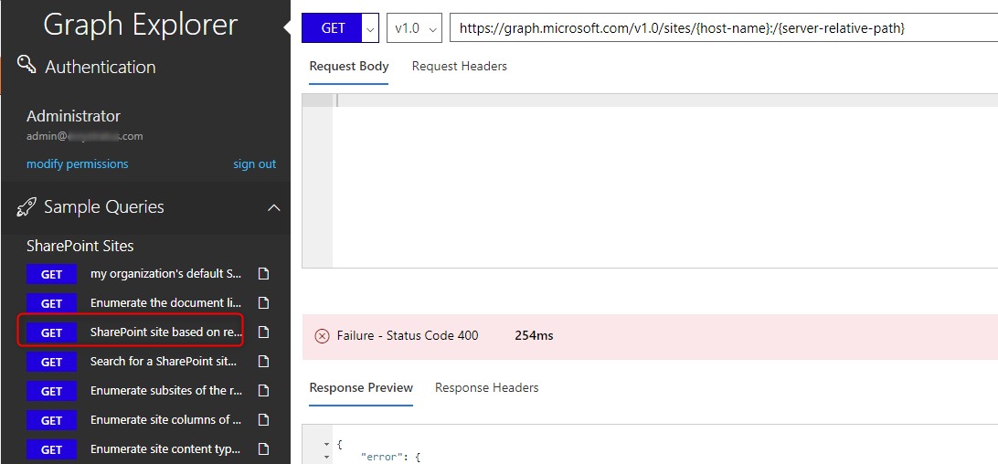Click the failure error circle icon
The width and height of the screenshot is (998, 464).
(x=323, y=335)
